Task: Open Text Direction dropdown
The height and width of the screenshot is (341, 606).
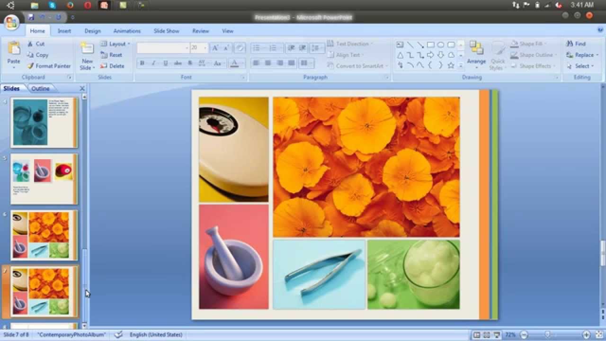Action: [350, 44]
